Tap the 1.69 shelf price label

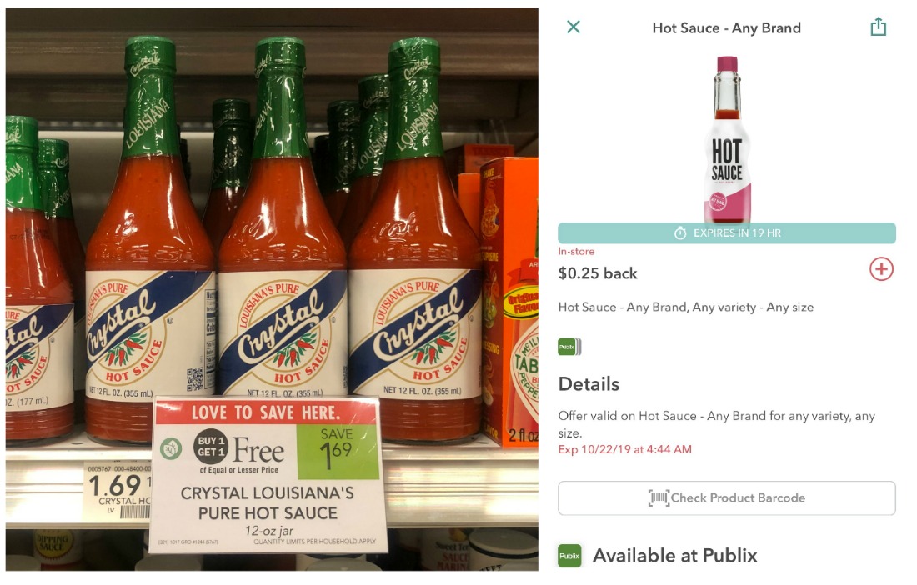pyautogui.click(x=115, y=486)
